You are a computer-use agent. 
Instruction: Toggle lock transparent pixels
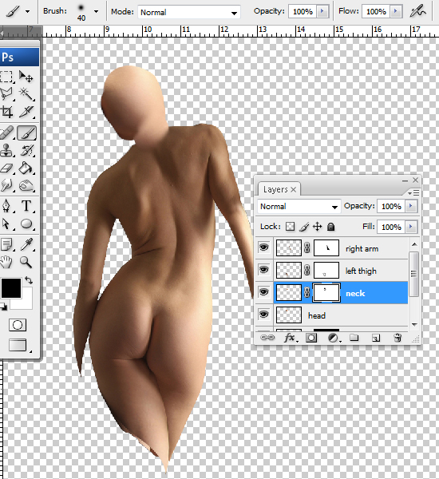tap(291, 227)
